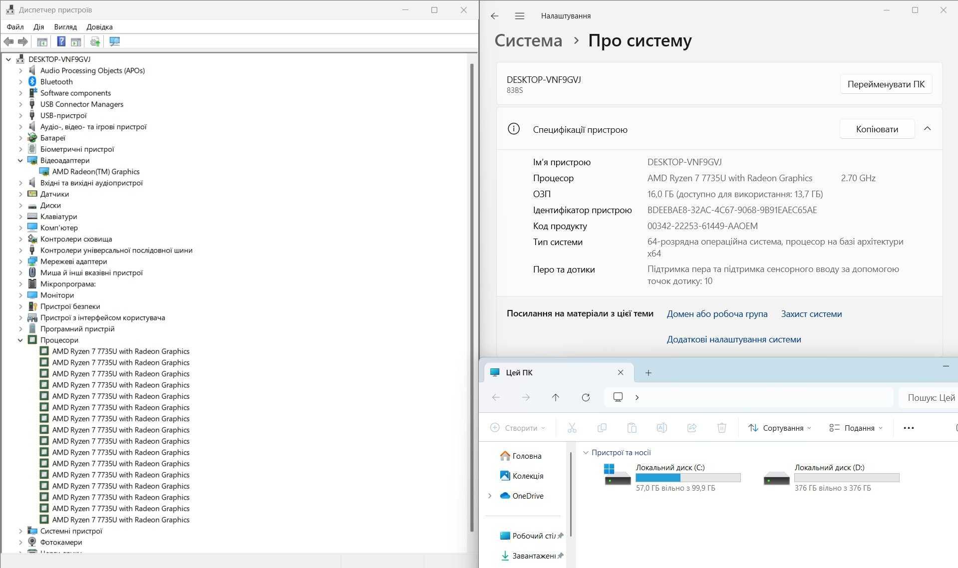Click the Cut scissors icon in Explorer

[x=572, y=428]
